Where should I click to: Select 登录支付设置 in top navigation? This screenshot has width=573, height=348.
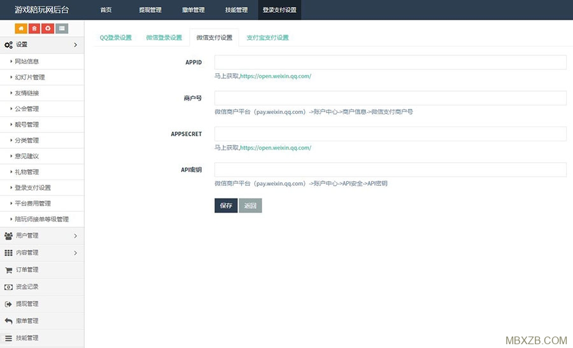click(x=279, y=10)
